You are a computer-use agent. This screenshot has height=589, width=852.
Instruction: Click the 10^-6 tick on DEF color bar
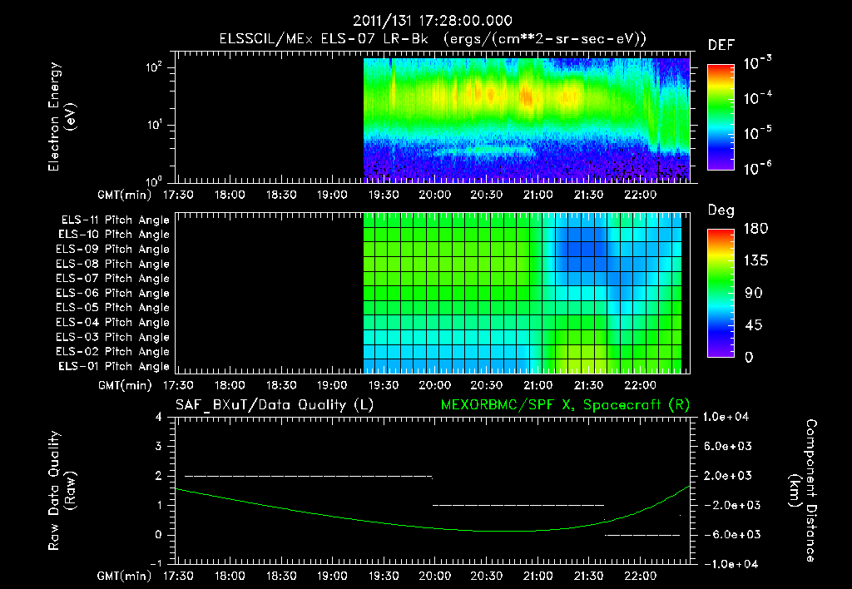click(x=757, y=168)
